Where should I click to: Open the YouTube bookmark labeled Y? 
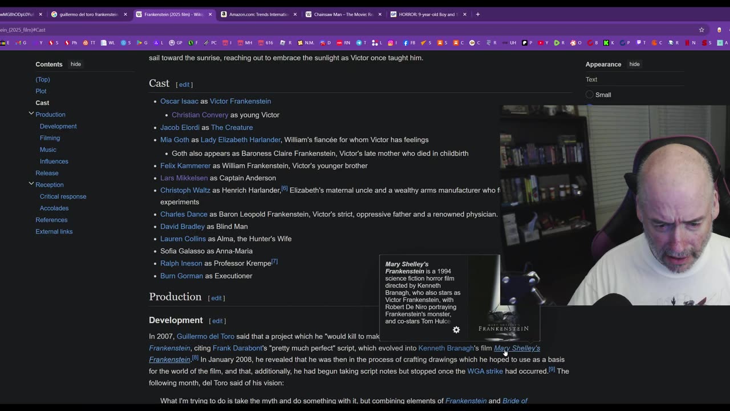(542, 43)
